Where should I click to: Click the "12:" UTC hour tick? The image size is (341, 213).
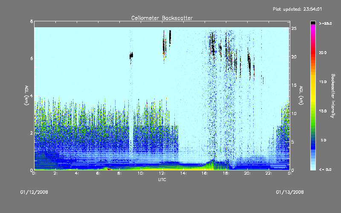[162, 173]
